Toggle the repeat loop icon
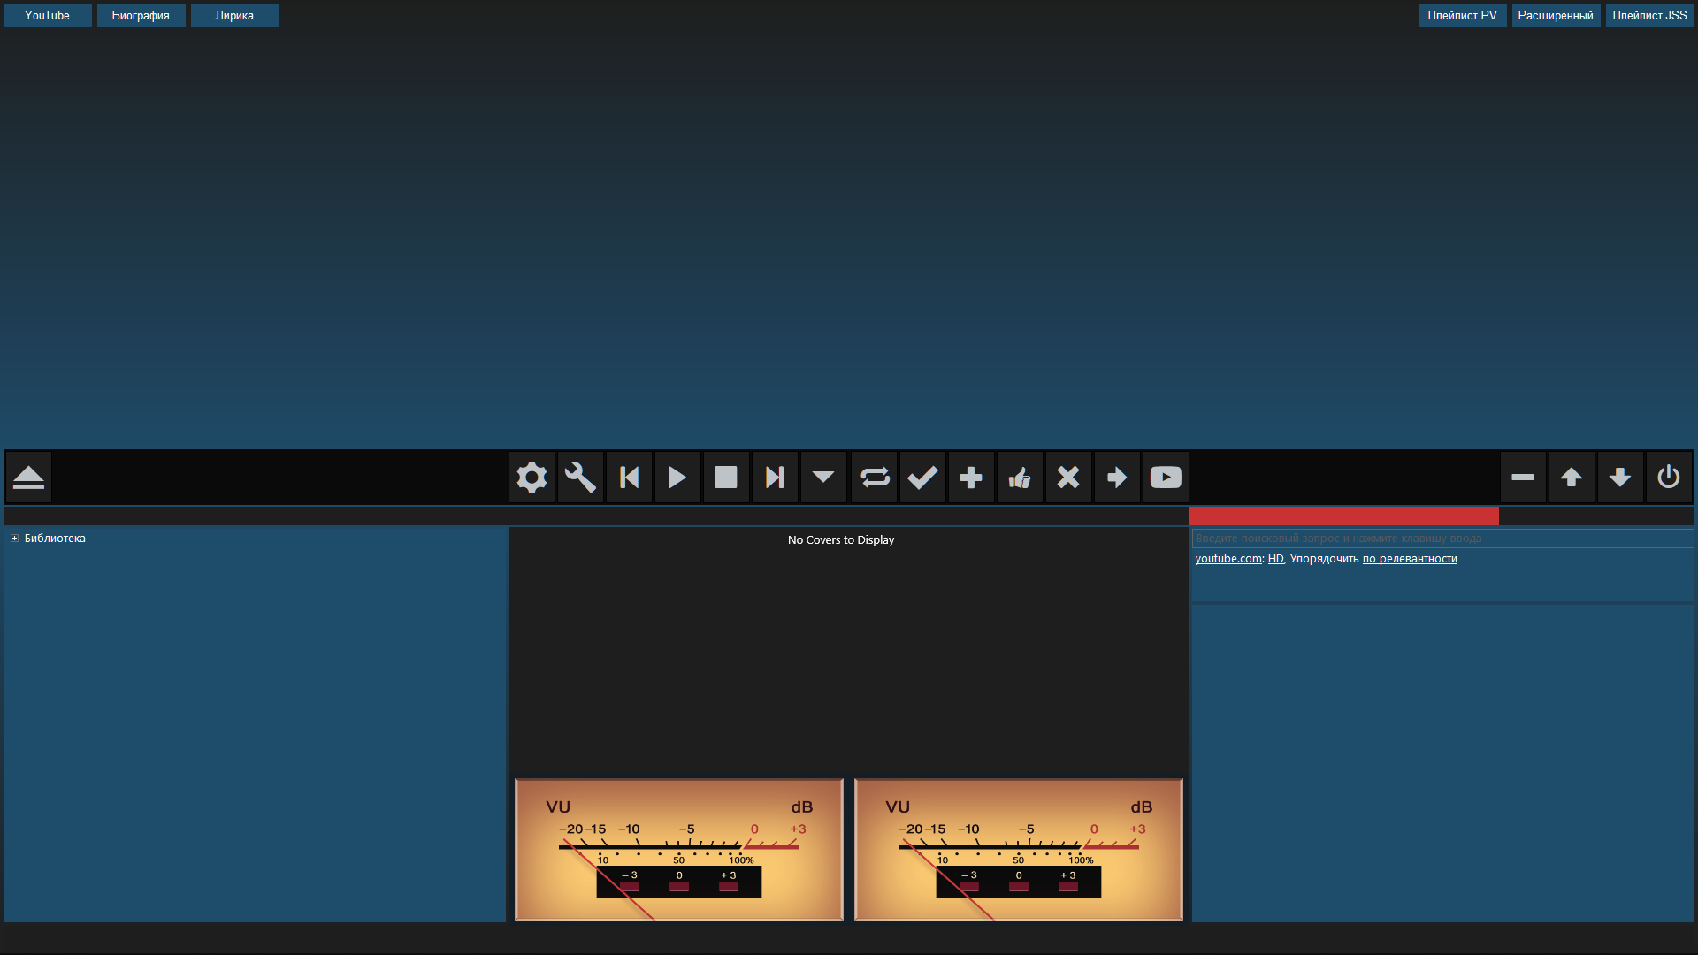Screen dimensions: 1698x955 (875, 477)
